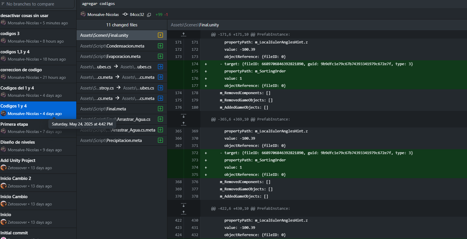Click the added icon beside Precipitacion.meta
Image resolution: width=467 pixels, height=239 pixels.
(x=160, y=140)
